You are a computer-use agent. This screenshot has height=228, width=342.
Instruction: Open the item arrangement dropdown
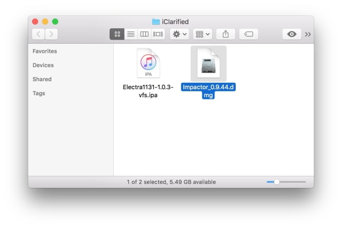pyautogui.click(x=203, y=34)
